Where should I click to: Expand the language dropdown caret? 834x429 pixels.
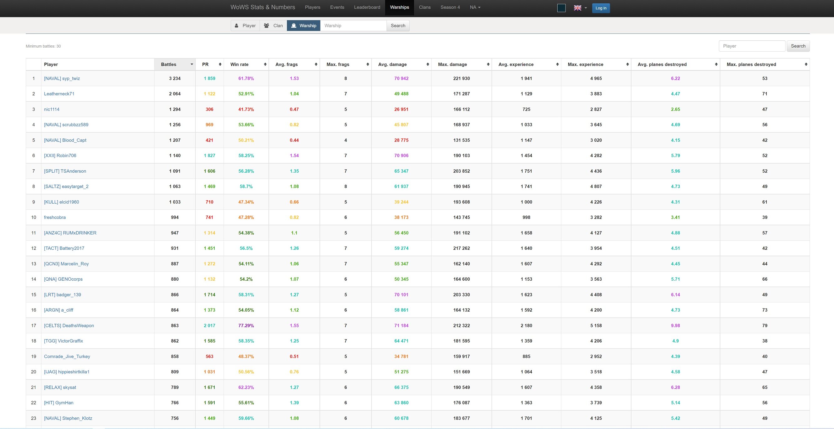click(586, 8)
